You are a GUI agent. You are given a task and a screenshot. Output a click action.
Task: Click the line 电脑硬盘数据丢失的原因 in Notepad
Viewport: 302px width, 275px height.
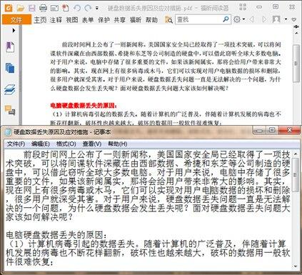click(x=56, y=235)
